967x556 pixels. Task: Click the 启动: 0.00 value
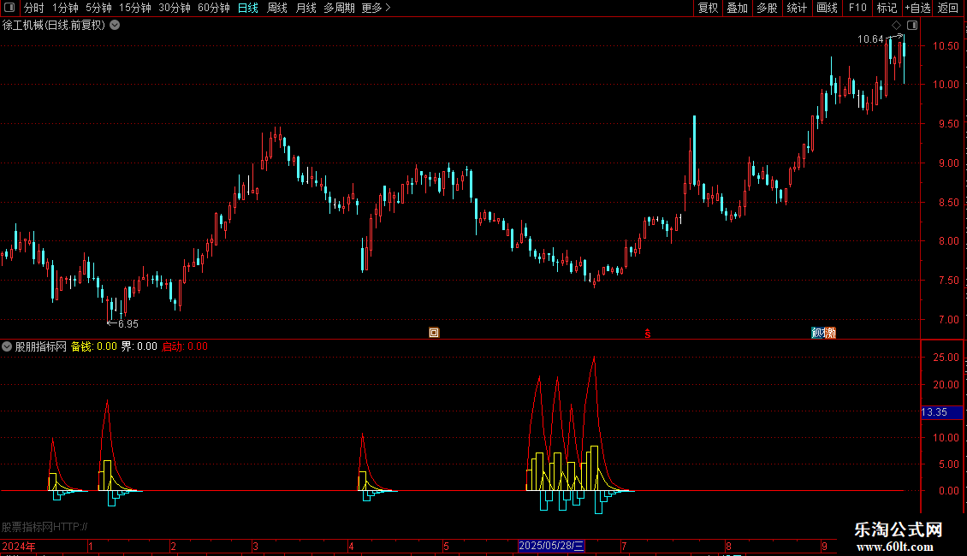(184, 346)
